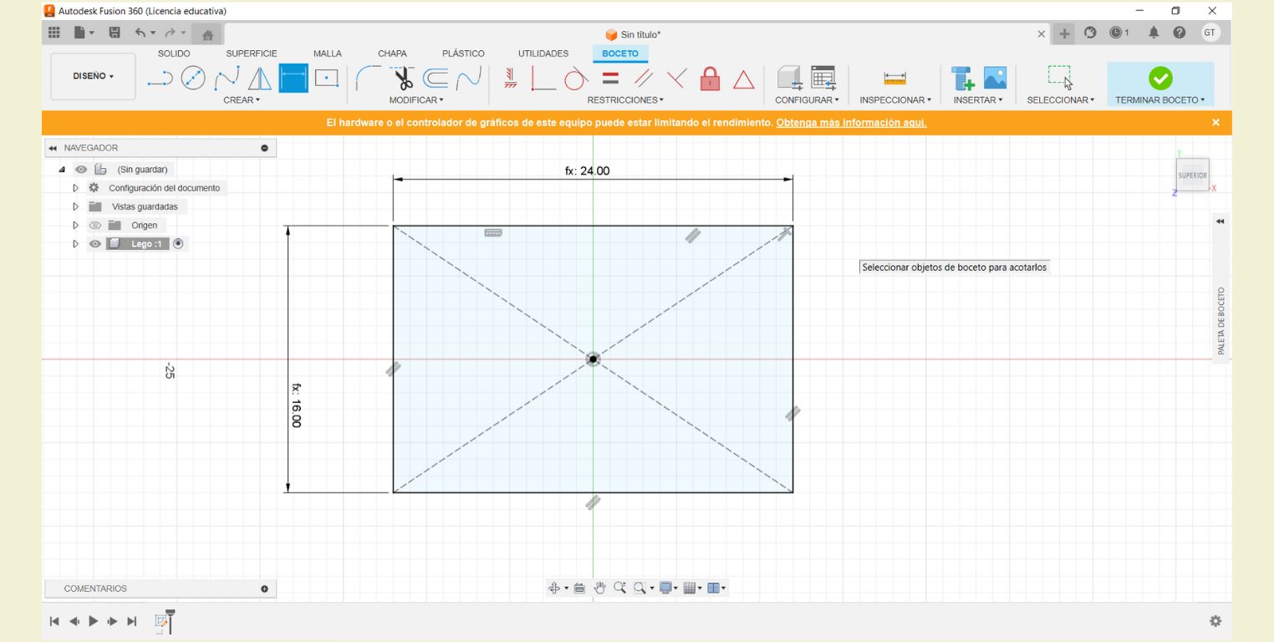Open the SELECCIONAR dropdown menu

(1061, 100)
